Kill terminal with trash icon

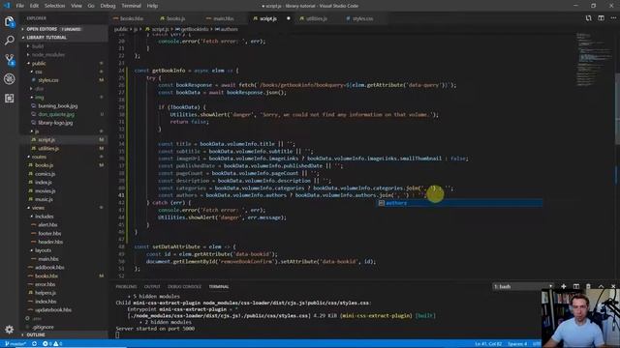click(x=588, y=286)
